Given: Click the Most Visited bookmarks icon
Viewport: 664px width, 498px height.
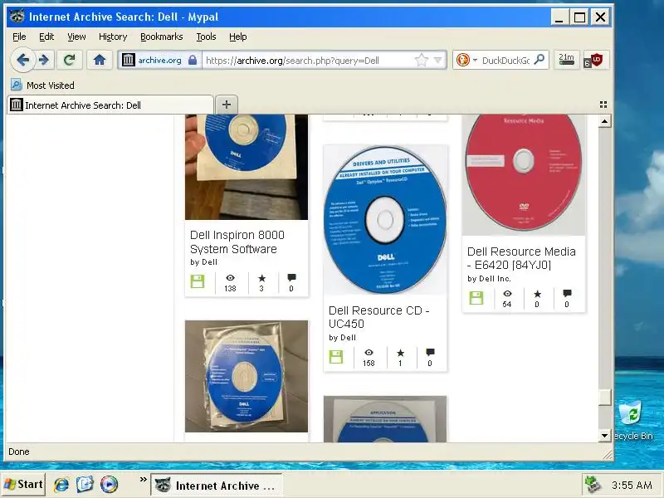Looking at the screenshot, I should [16, 85].
